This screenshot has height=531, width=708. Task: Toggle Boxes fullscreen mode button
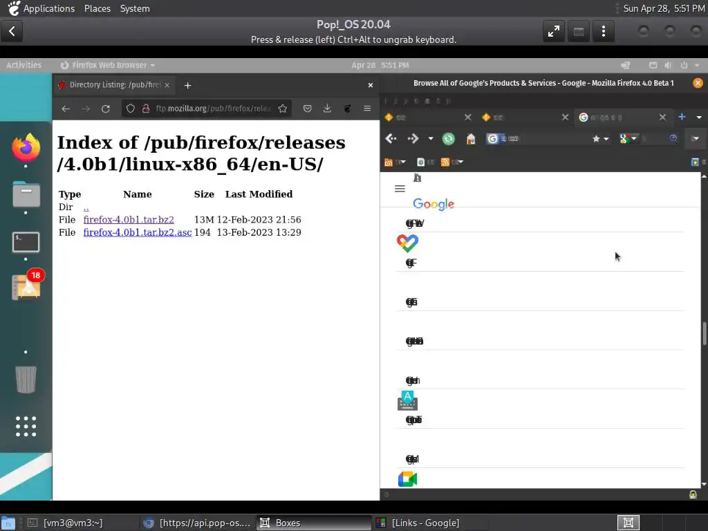tap(554, 31)
